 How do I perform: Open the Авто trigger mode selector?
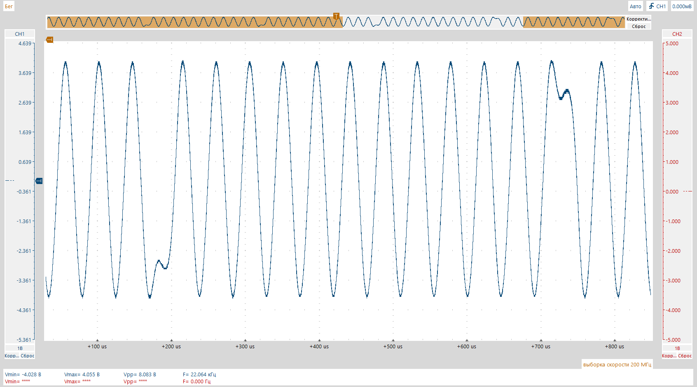(x=635, y=6)
